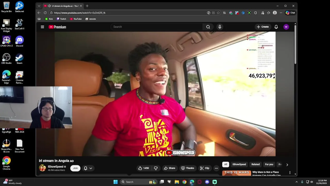
Task: Click the video player area
Action: pos(165,94)
